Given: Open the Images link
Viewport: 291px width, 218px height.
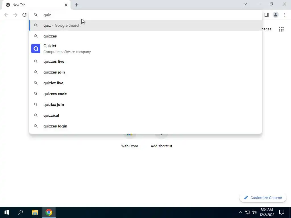Looking at the screenshot, I should coord(267,29).
